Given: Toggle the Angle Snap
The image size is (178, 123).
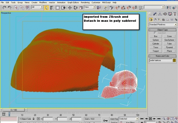Looking at the screenshot, I should 123,8.
